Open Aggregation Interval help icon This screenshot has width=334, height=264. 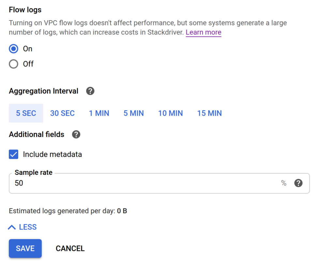pos(90,91)
